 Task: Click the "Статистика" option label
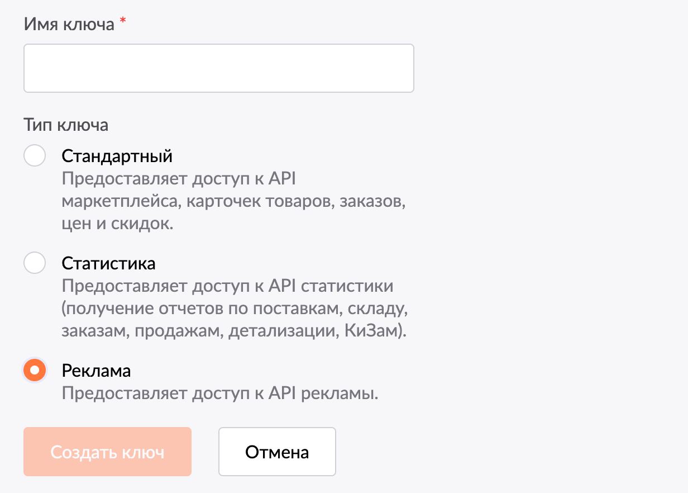(108, 263)
